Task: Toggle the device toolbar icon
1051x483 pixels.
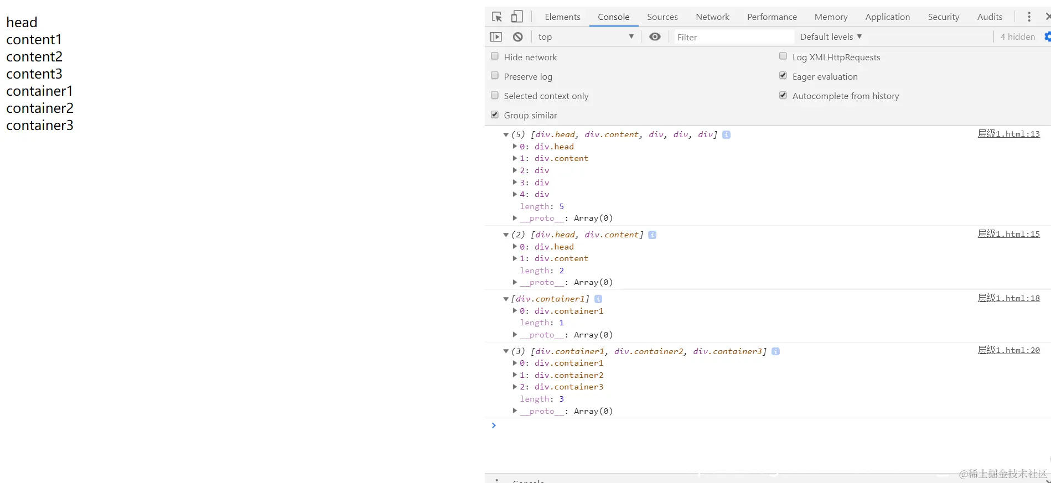Action: pyautogui.click(x=517, y=17)
